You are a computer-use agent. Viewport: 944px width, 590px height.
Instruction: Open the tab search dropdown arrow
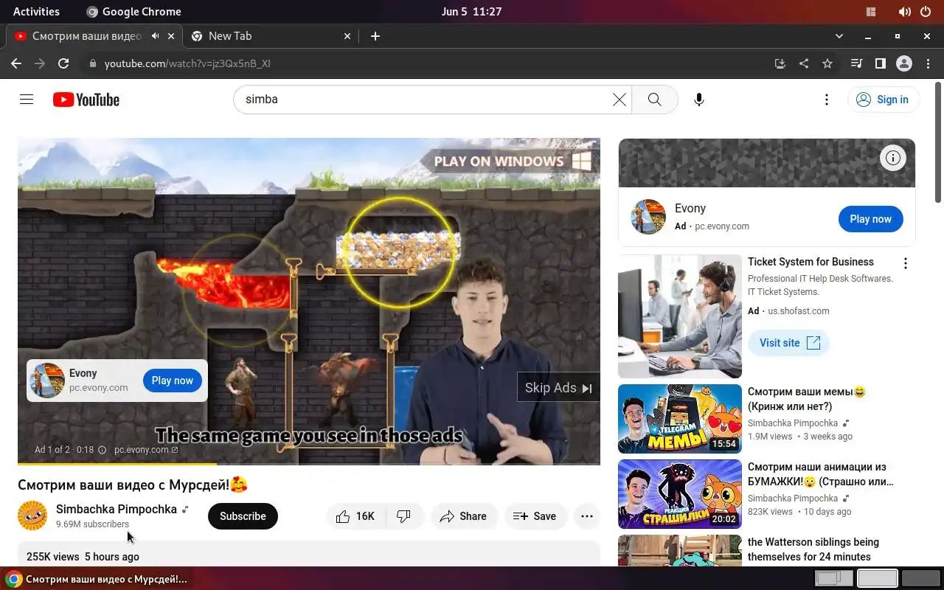coord(839,36)
